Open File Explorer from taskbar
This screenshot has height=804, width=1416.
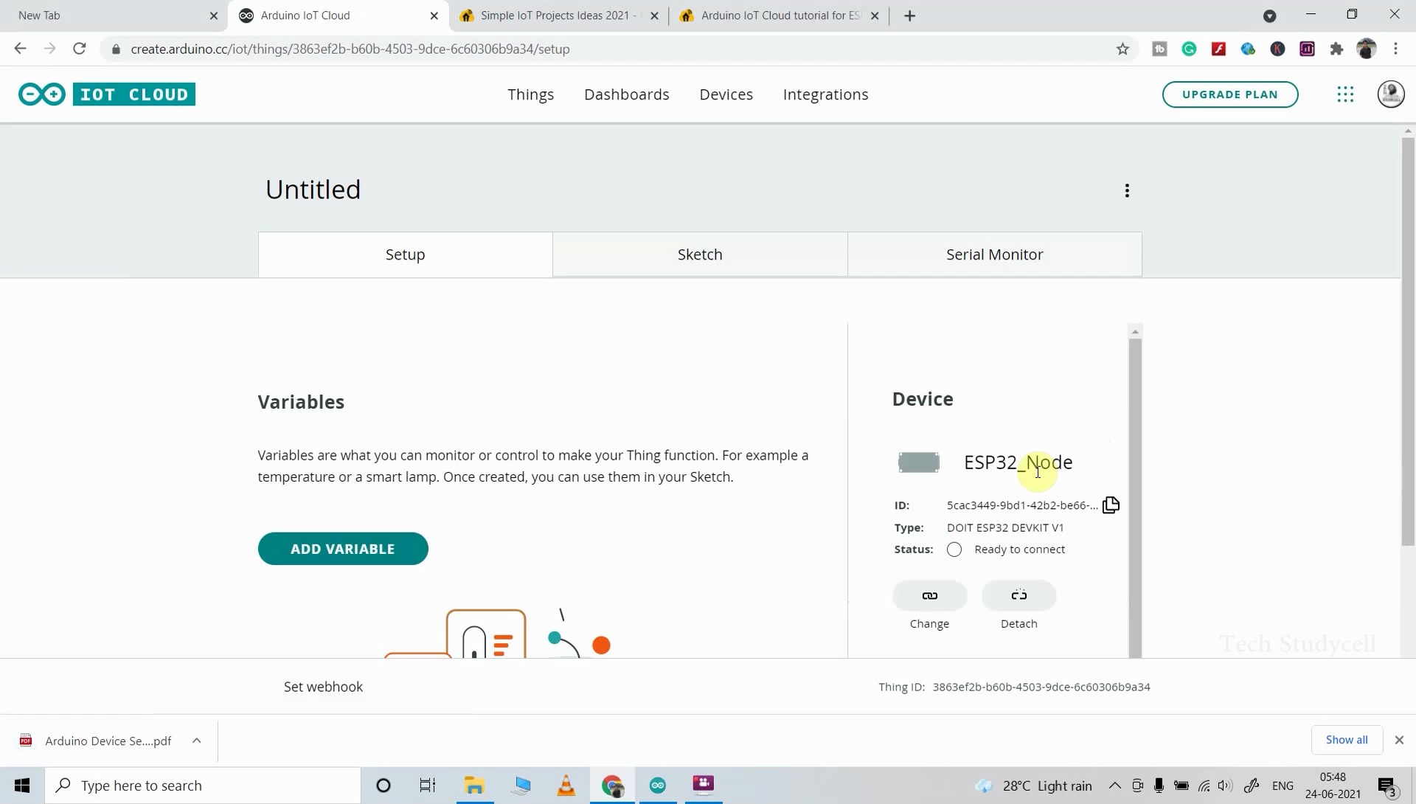click(474, 786)
